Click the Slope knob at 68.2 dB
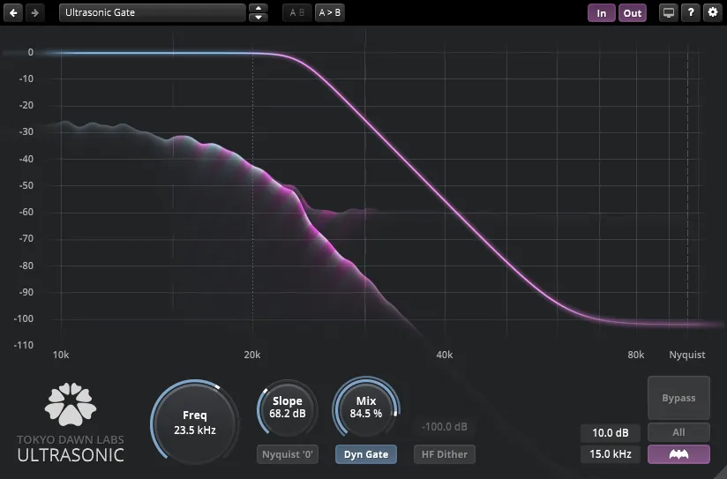 point(288,408)
